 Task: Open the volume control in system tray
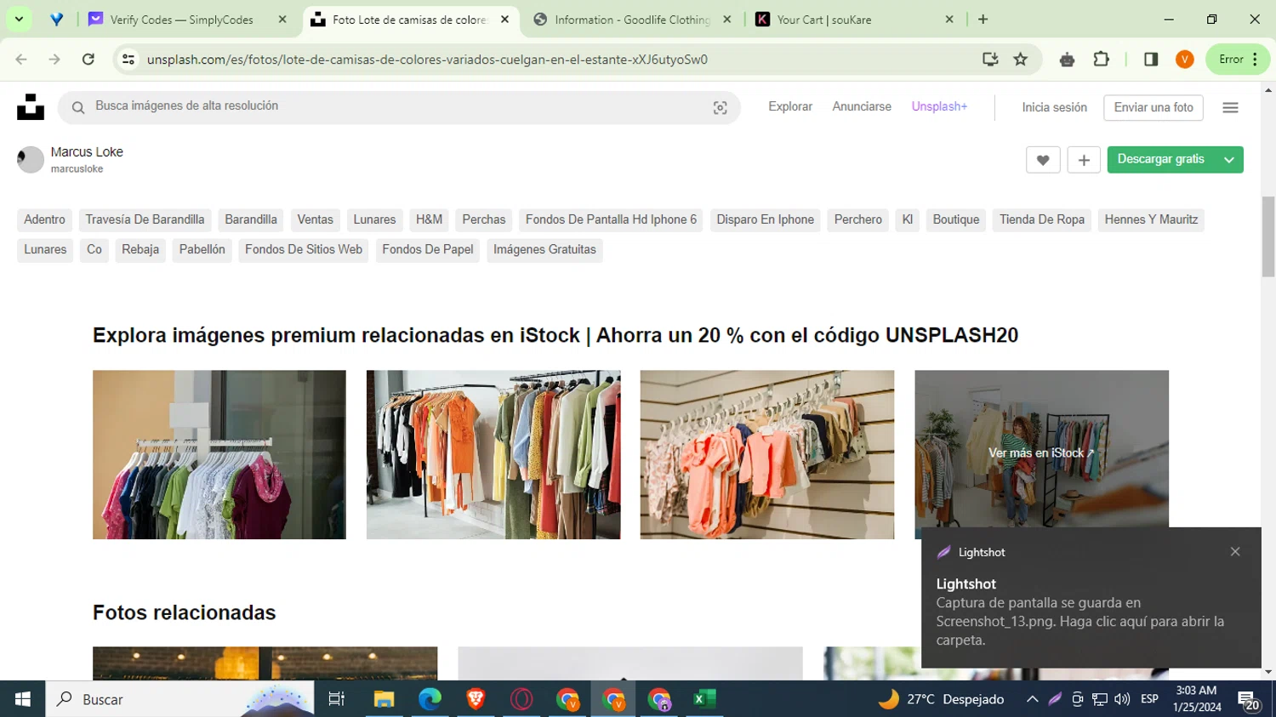(1122, 699)
